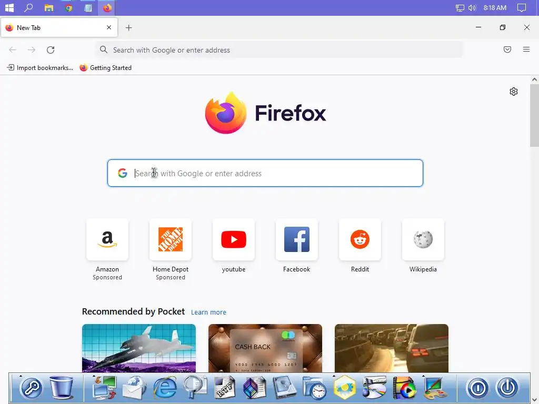Open File Explorer from the taskbar
Screen dimensions: 539x404
pyautogui.click(x=49, y=7)
